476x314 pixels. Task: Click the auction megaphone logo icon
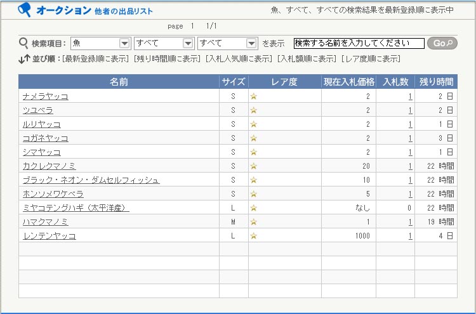click(x=25, y=10)
